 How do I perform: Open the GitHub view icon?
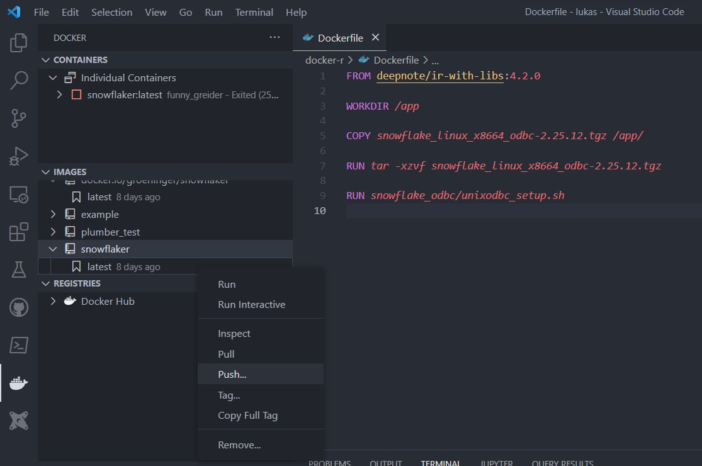pyautogui.click(x=18, y=307)
